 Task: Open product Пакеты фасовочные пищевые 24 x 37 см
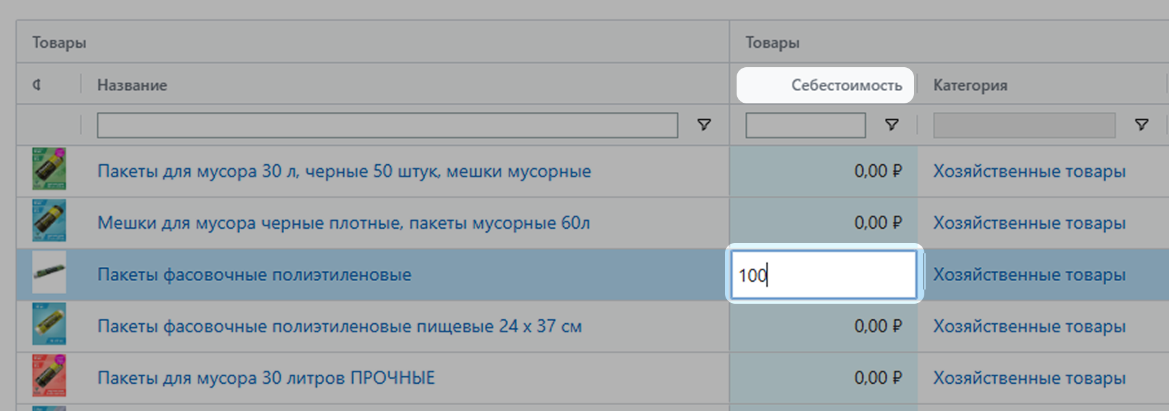(339, 326)
